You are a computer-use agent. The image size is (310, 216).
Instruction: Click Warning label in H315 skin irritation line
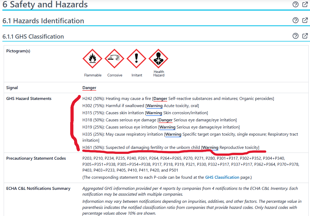154,113
